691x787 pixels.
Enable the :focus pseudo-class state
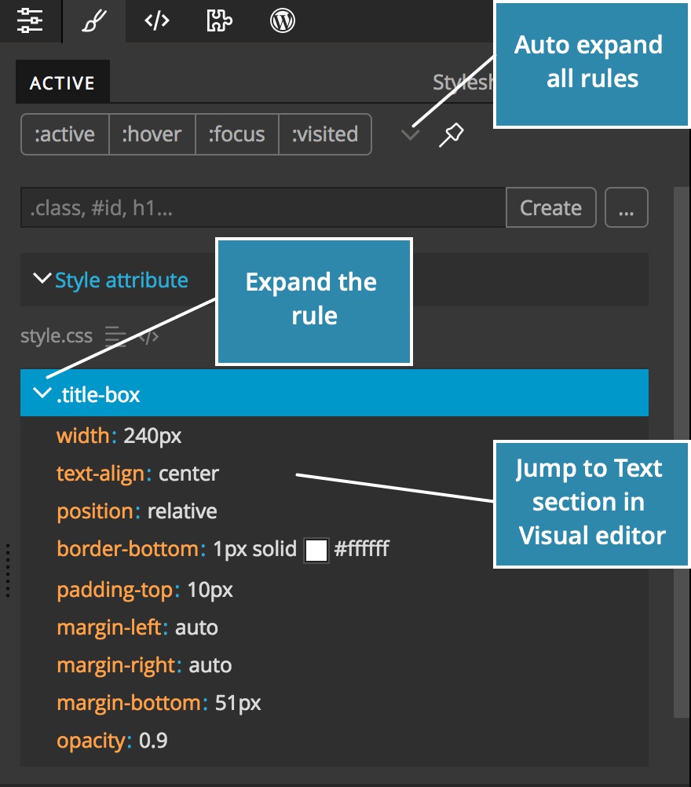237,134
